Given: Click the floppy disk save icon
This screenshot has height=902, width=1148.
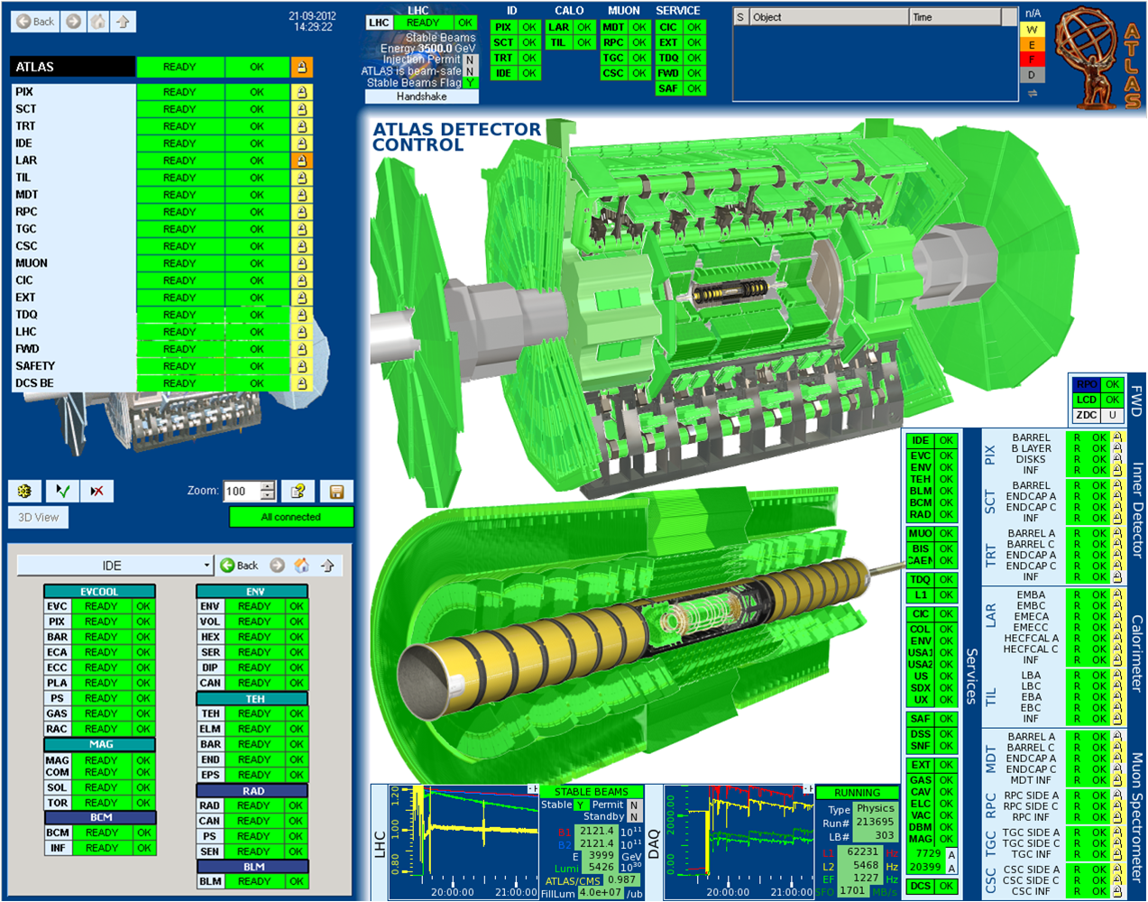Looking at the screenshot, I should [336, 492].
